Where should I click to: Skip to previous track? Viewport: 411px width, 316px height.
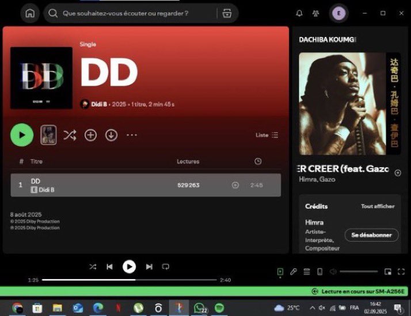[x=109, y=267]
